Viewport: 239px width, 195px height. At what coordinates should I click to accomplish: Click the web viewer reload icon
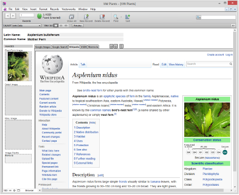click(122, 46)
